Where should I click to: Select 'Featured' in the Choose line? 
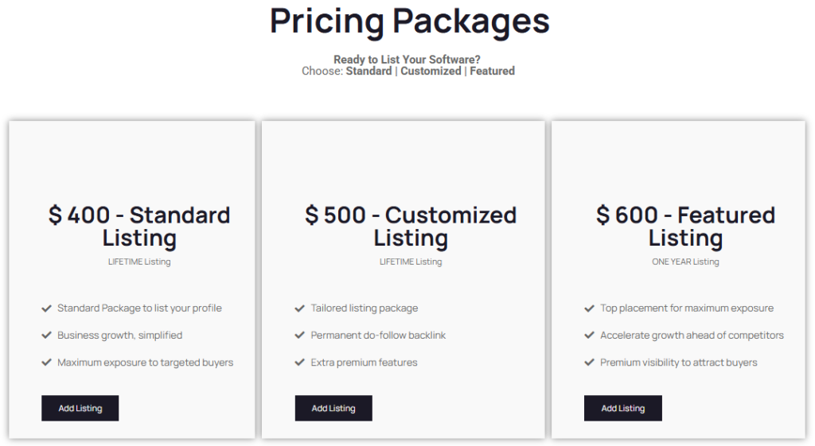click(x=492, y=71)
